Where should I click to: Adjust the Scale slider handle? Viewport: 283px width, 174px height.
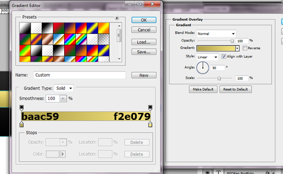219,78
